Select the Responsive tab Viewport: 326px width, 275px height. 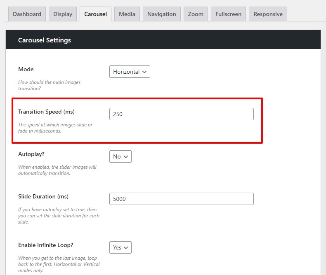click(x=268, y=14)
